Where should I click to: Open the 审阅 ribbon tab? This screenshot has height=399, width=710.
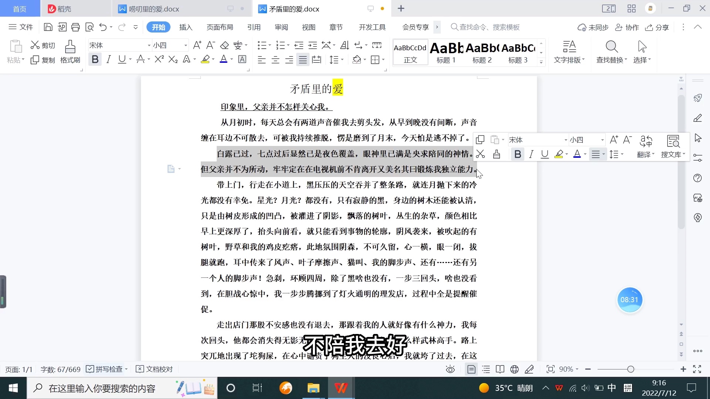pyautogui.click(x=281, y=27)
